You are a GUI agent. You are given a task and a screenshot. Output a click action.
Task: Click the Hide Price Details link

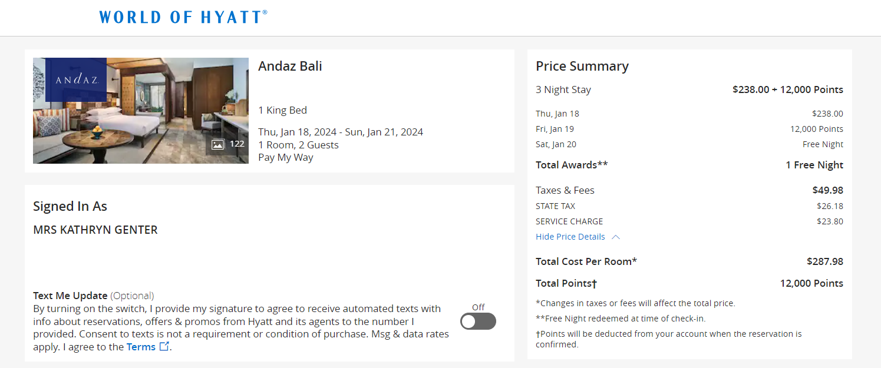point(570,237)
